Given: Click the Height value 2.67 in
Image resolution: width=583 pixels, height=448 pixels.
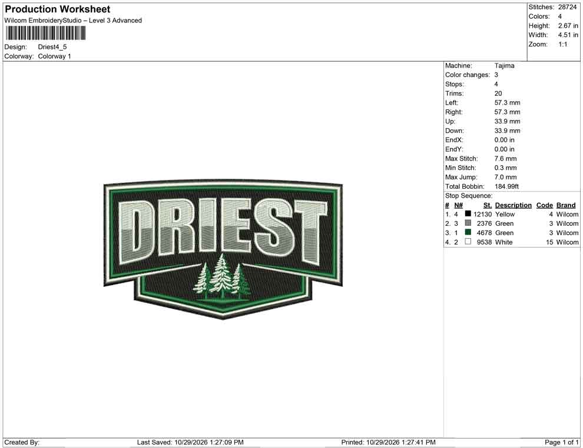Looking at the screenshot, I should pos(568,26).
